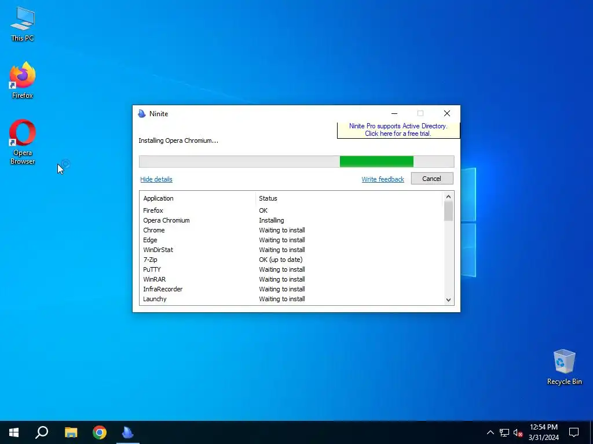Click the Ninite taskbar icon
The image size is (593, 444).
tap(128, 432)
